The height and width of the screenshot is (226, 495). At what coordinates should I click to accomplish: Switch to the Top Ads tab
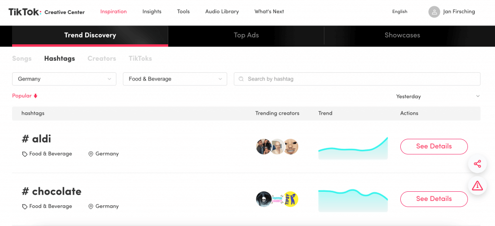246,35
